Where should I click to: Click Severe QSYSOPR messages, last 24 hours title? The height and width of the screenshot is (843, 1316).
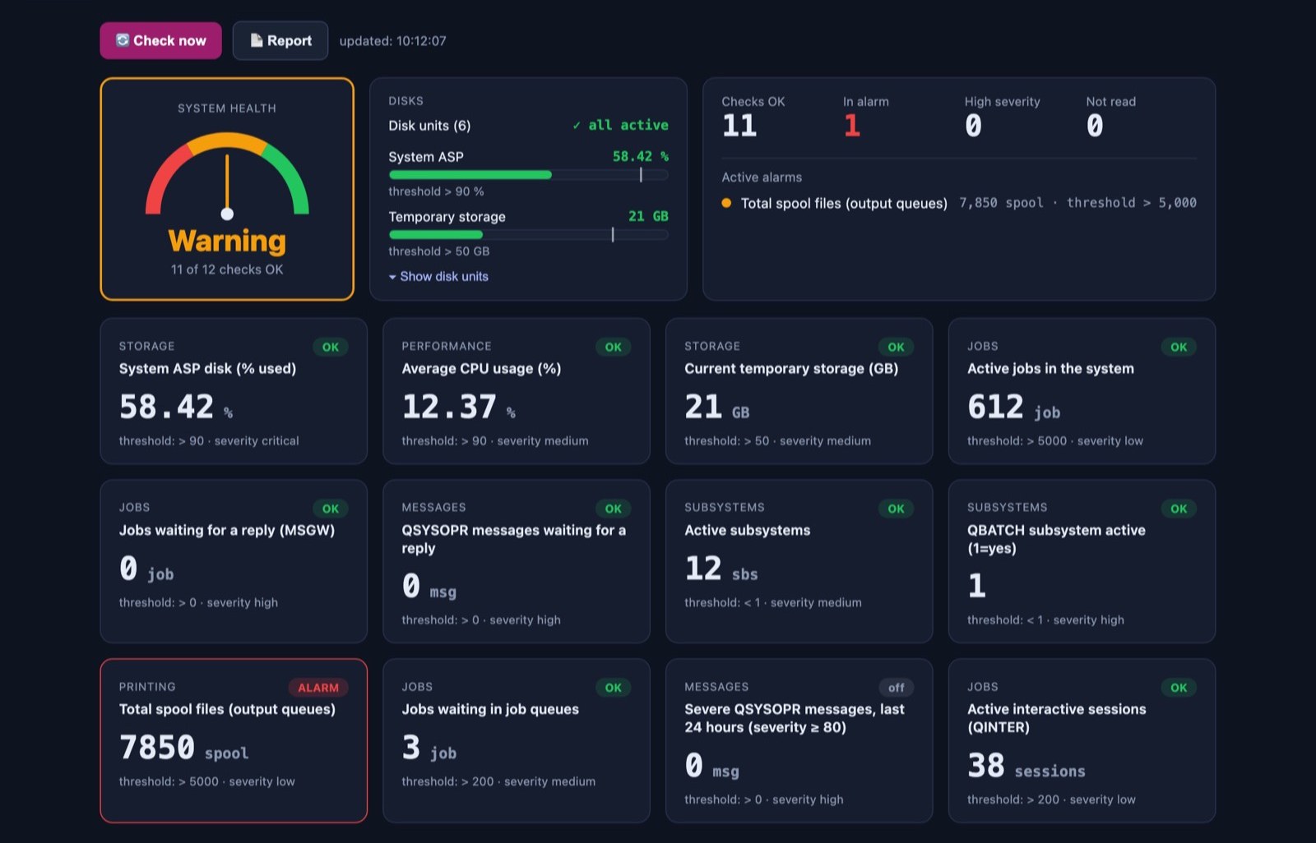coord(795,718)
